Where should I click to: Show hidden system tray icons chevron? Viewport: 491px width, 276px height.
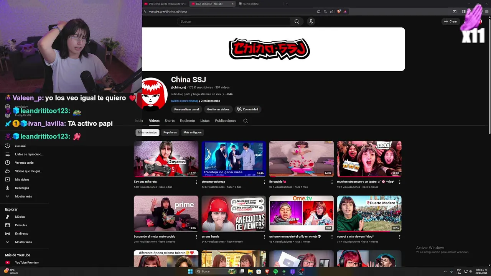(445, 271)
